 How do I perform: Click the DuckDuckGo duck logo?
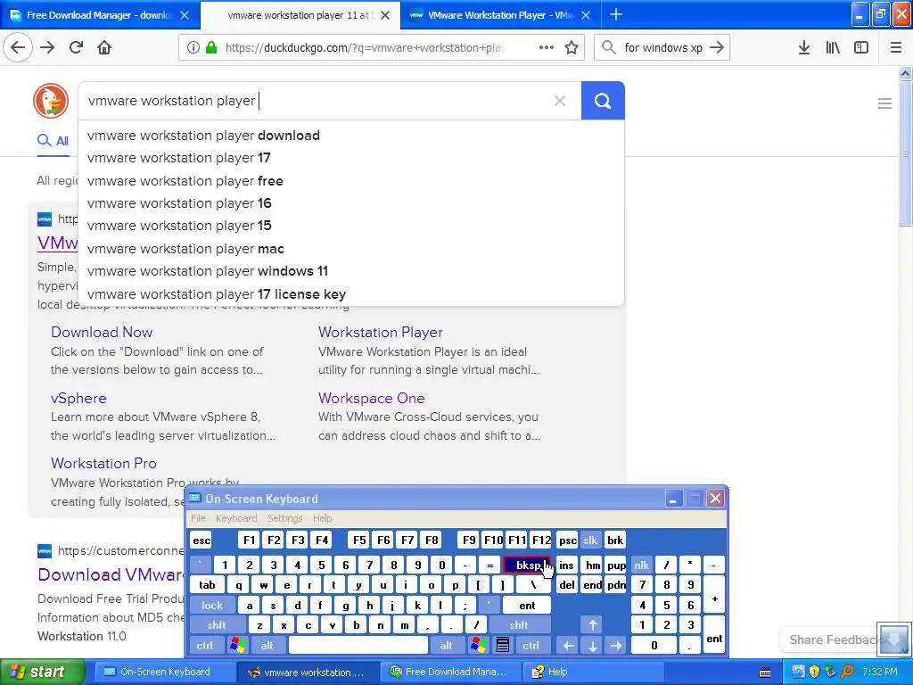51,101
